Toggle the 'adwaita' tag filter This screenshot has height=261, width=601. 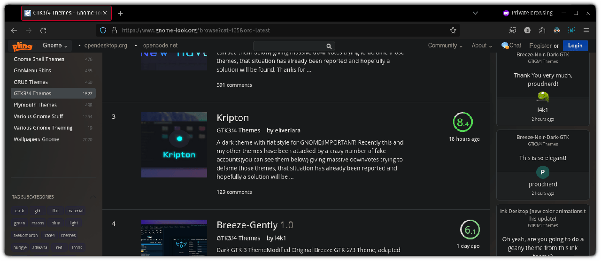[x=39, y=247]
